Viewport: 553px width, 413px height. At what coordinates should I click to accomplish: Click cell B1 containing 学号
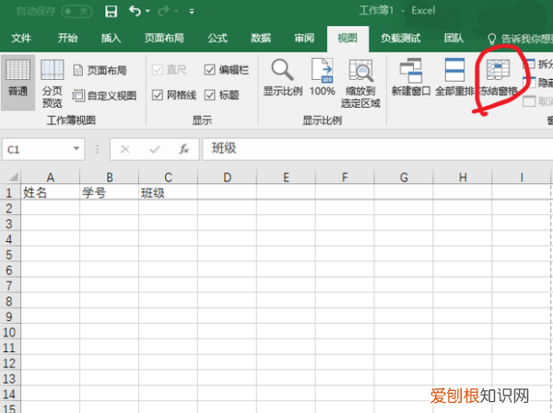click(110, 192)
